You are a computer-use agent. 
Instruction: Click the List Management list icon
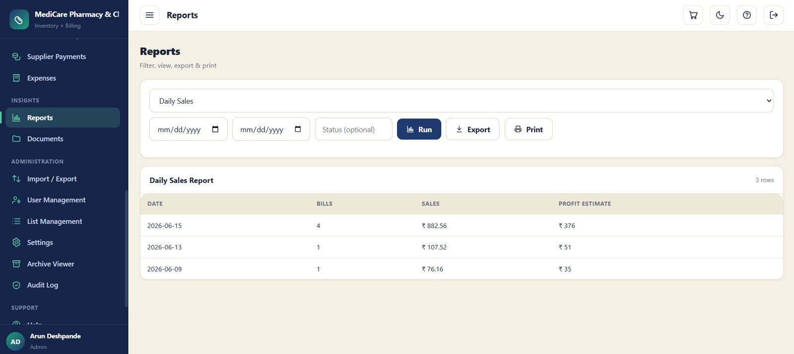[x=16, y=221]
